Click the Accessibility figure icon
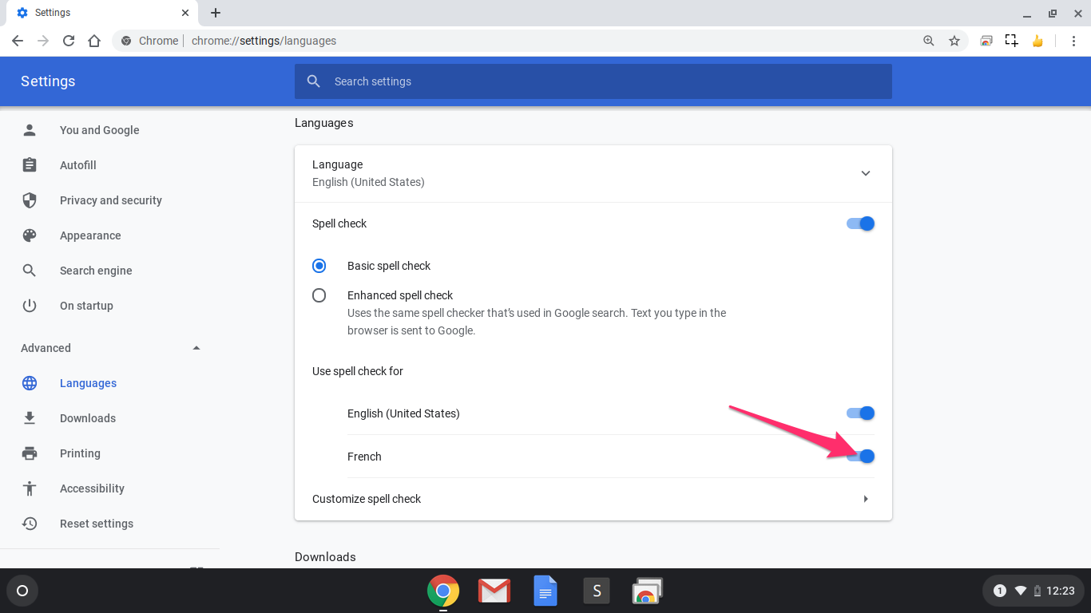Image resolution: width=1091 pixels, height=613 pixels. pyautogui.click(x=30, y=488)
